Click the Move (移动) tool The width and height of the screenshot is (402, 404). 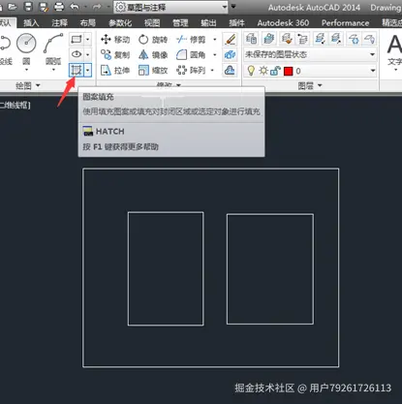pyautogui.click(x=115, y=40)
